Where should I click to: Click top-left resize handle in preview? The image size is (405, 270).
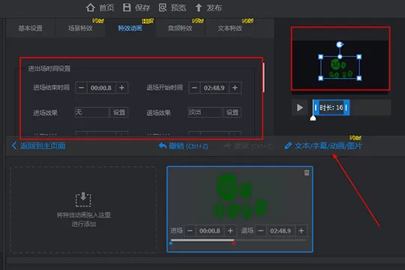320,57
